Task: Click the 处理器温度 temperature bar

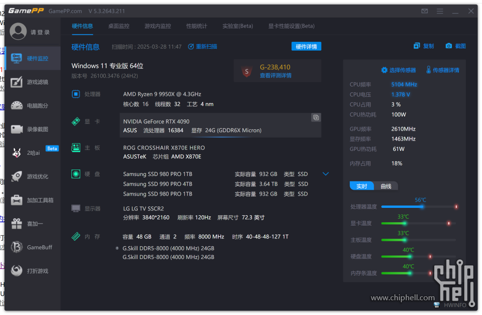Action: [x=420, y=206]
